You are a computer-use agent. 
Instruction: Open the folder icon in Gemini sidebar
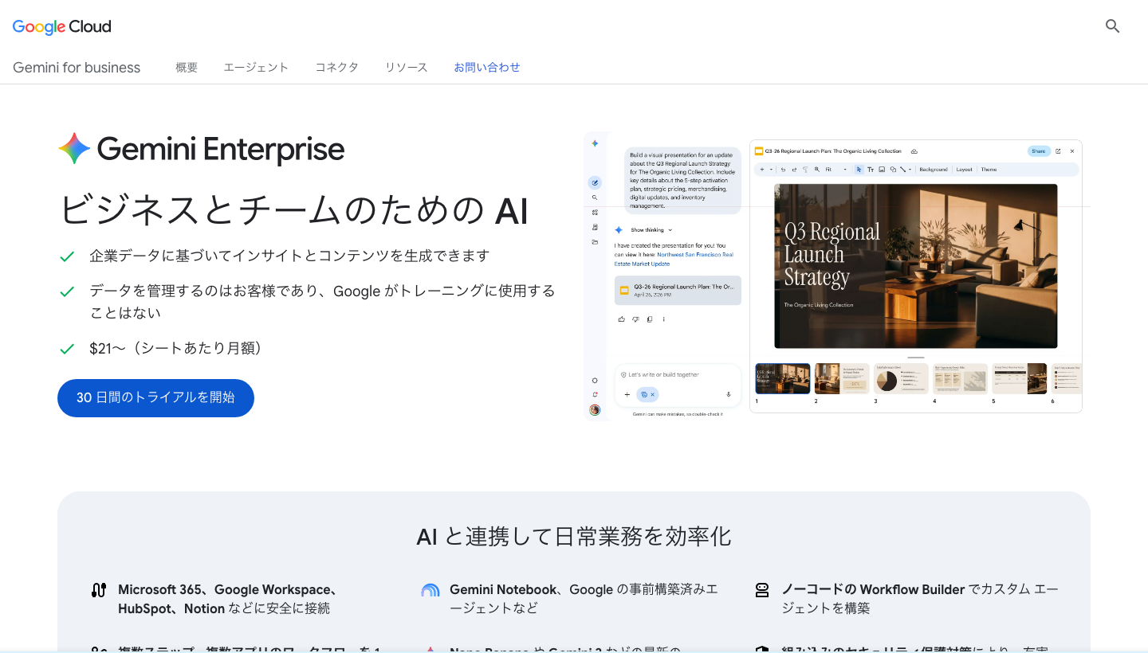(x=595, y=242)
